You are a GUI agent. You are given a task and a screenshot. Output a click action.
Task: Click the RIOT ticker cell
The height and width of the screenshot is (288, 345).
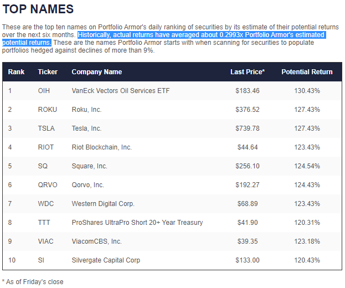pos(46,147)
